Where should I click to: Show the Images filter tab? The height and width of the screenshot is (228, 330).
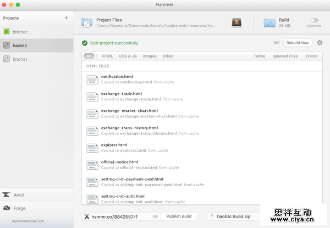point(150,56)
